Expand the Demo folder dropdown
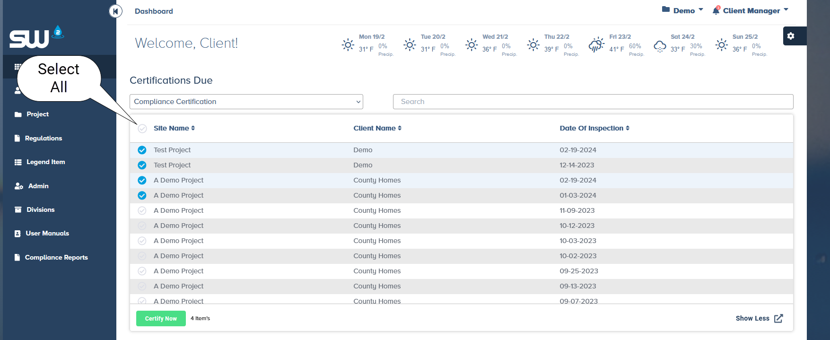The height and width of the screenshot is (340, 830). point(682,10)
